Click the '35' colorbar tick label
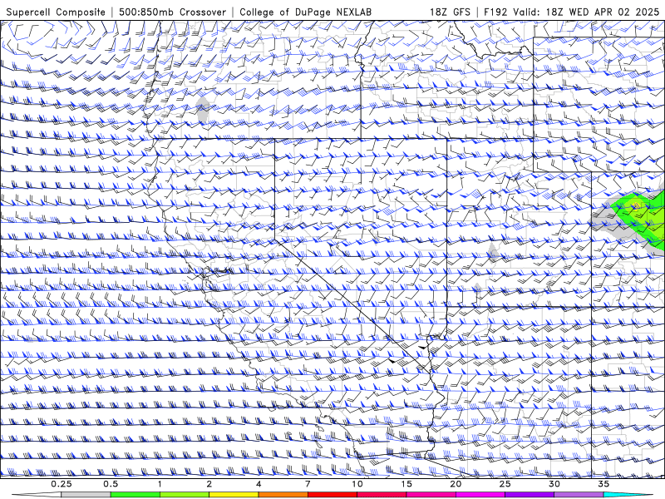Image resolution: width=665 pixels, height=499 pixels. 603,484
